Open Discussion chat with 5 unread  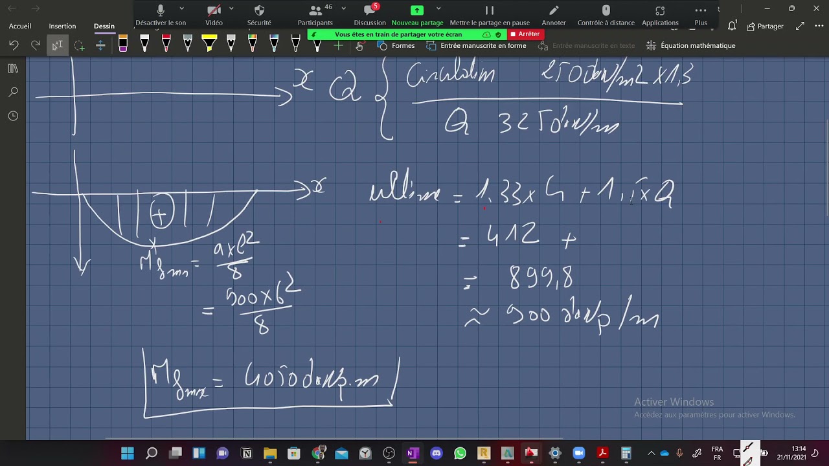tap(370, 16)
